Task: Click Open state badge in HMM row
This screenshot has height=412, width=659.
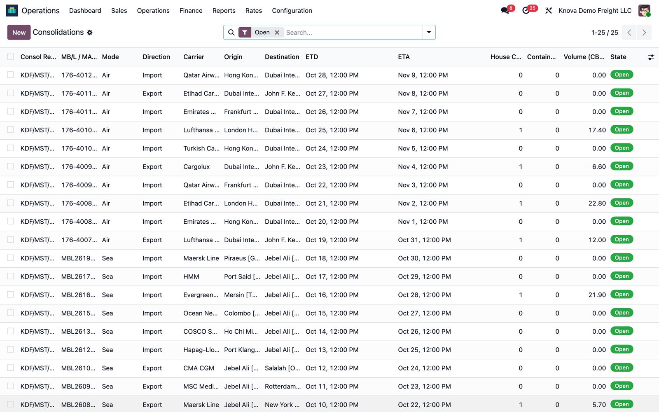Action: pos(622,276)
